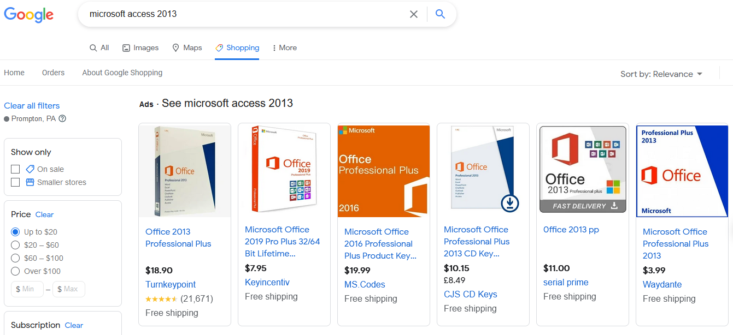Open Waydante's Microsoft Office Professional Plus 2013 title
733x335 pixels.
(x=676, y=244)
